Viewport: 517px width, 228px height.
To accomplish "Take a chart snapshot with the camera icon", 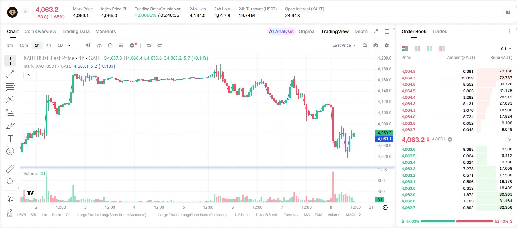I will click(376, 45).
